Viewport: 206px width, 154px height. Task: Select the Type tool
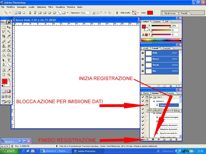(9, 60)
